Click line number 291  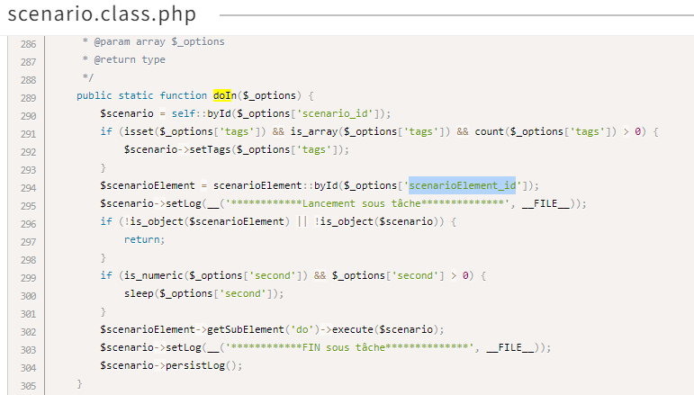(28, 134)
